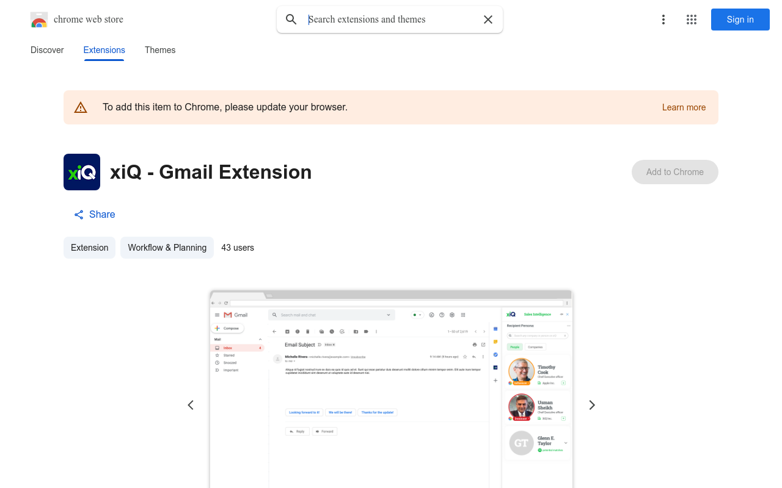Go to the Themes tab
This screenshot has height=488, width=782.
[x=160, y=50]
